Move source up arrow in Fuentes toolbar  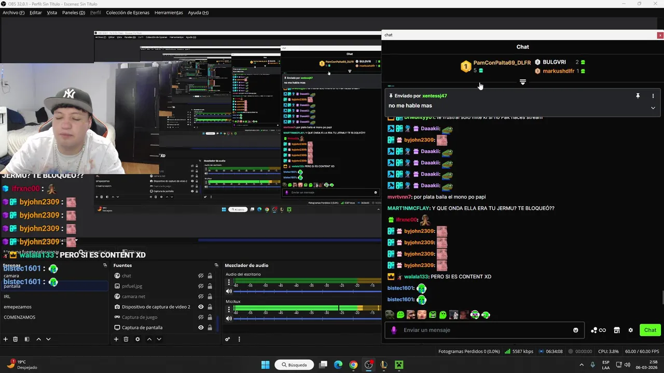(x=149, y=339)
